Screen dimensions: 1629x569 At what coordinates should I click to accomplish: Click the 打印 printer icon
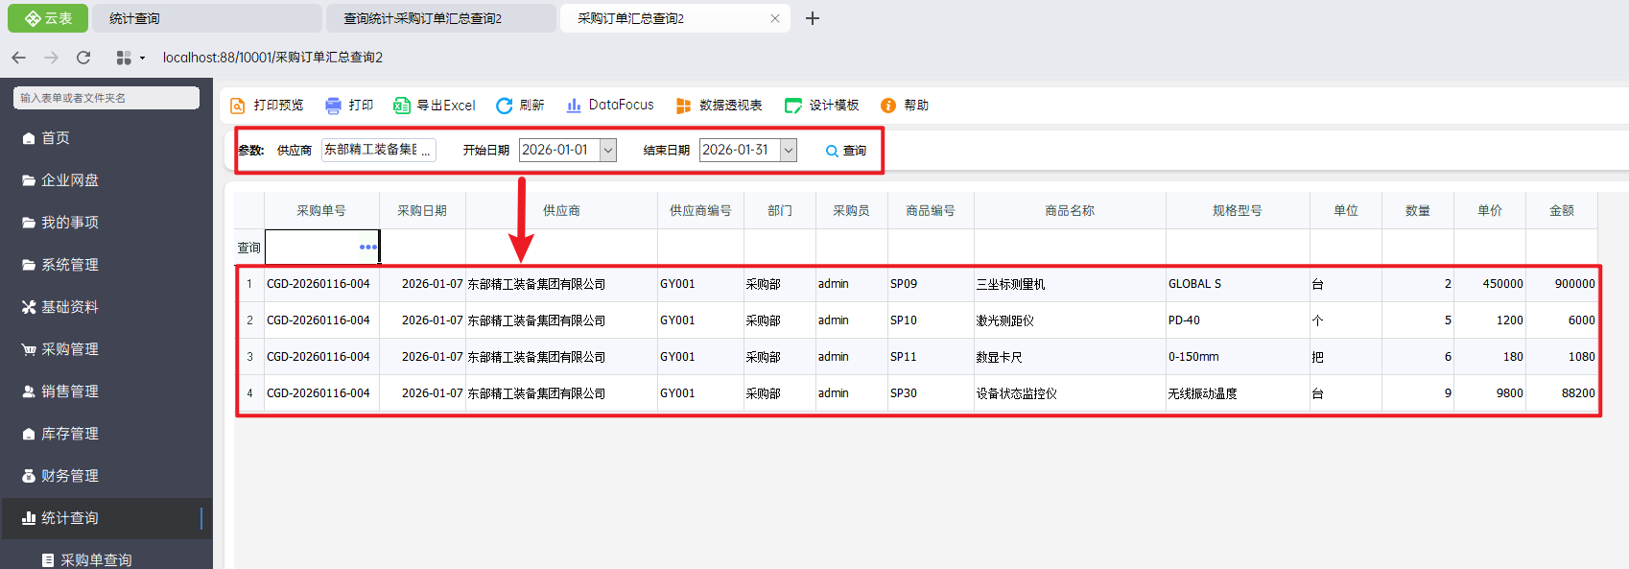333,106
